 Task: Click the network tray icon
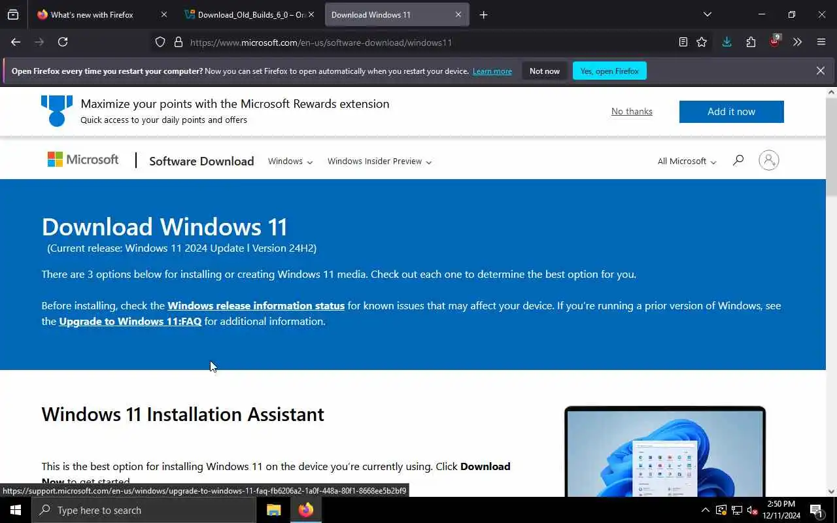[736, 510]
